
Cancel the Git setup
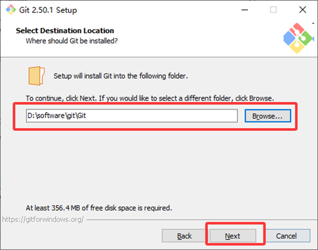pos(286,236)
